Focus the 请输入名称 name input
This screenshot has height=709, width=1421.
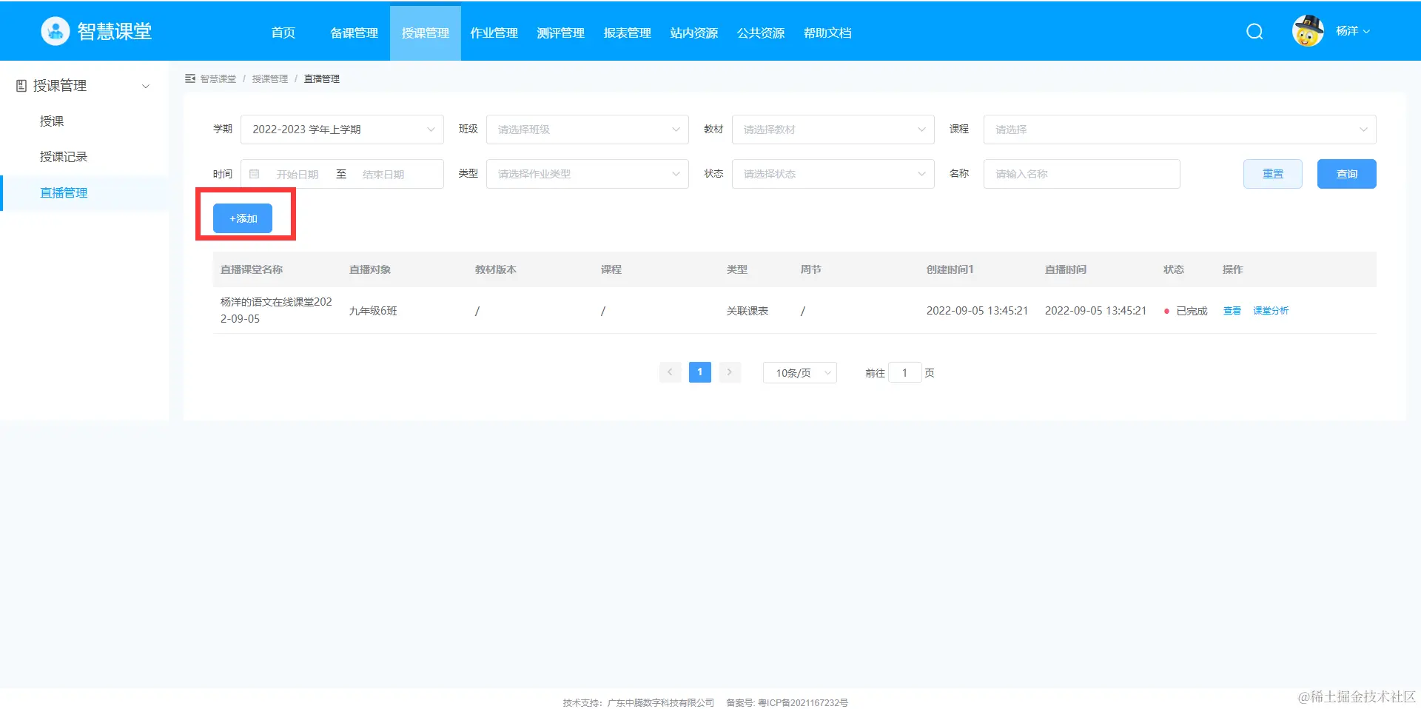pyautogui.click(x=1081, y=174)
